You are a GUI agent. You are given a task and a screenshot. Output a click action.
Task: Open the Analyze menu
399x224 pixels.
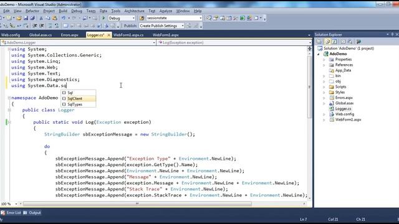pyautogui.click(x=166, y=11)
